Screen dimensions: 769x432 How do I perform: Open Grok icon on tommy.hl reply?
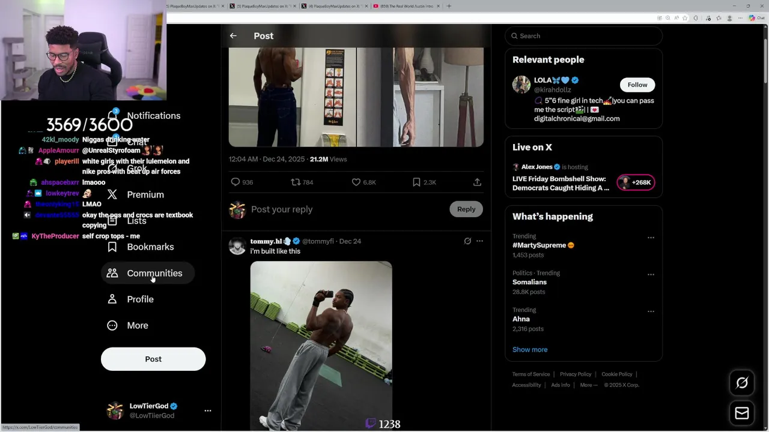click(x=467, y=241)
